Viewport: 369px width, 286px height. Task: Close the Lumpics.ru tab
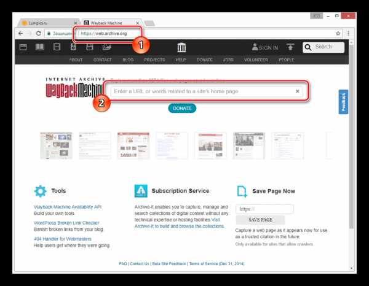[x=76, y=23]
